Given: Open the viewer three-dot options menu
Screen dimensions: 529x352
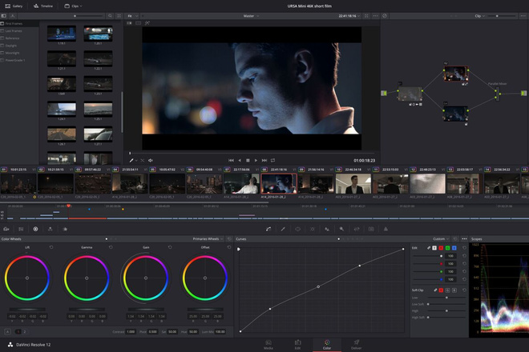Looking at the screenshot, I should [x=375, y=16].
